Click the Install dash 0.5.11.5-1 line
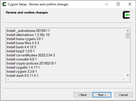This screenshot has height=101, width=136. pos(22,75)
